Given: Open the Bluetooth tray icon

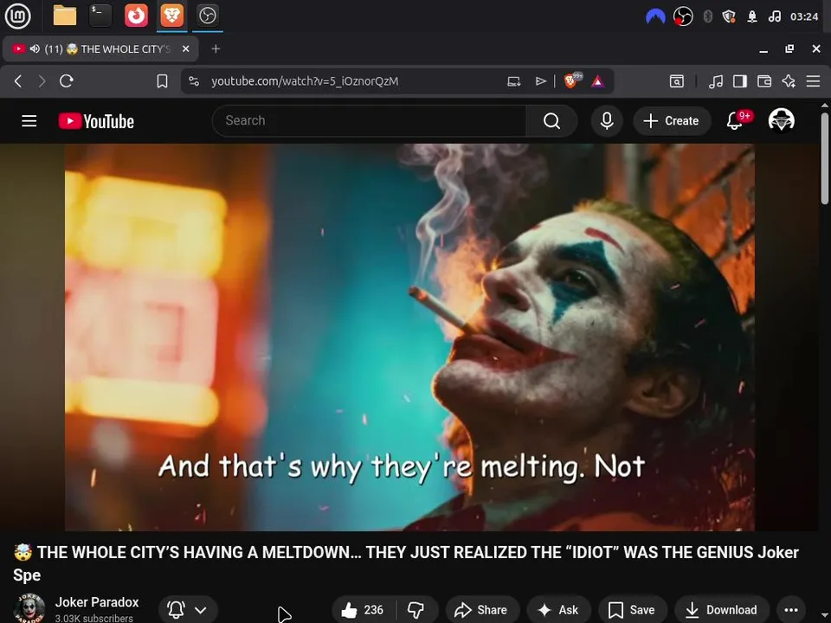Looking at the screenshot, I should [707, 17].
